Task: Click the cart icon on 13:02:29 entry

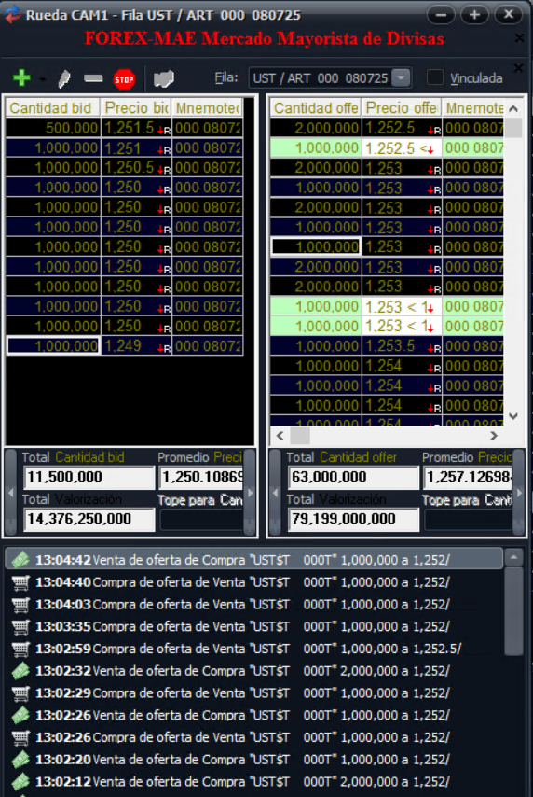Action: click(x=20, y=692)
